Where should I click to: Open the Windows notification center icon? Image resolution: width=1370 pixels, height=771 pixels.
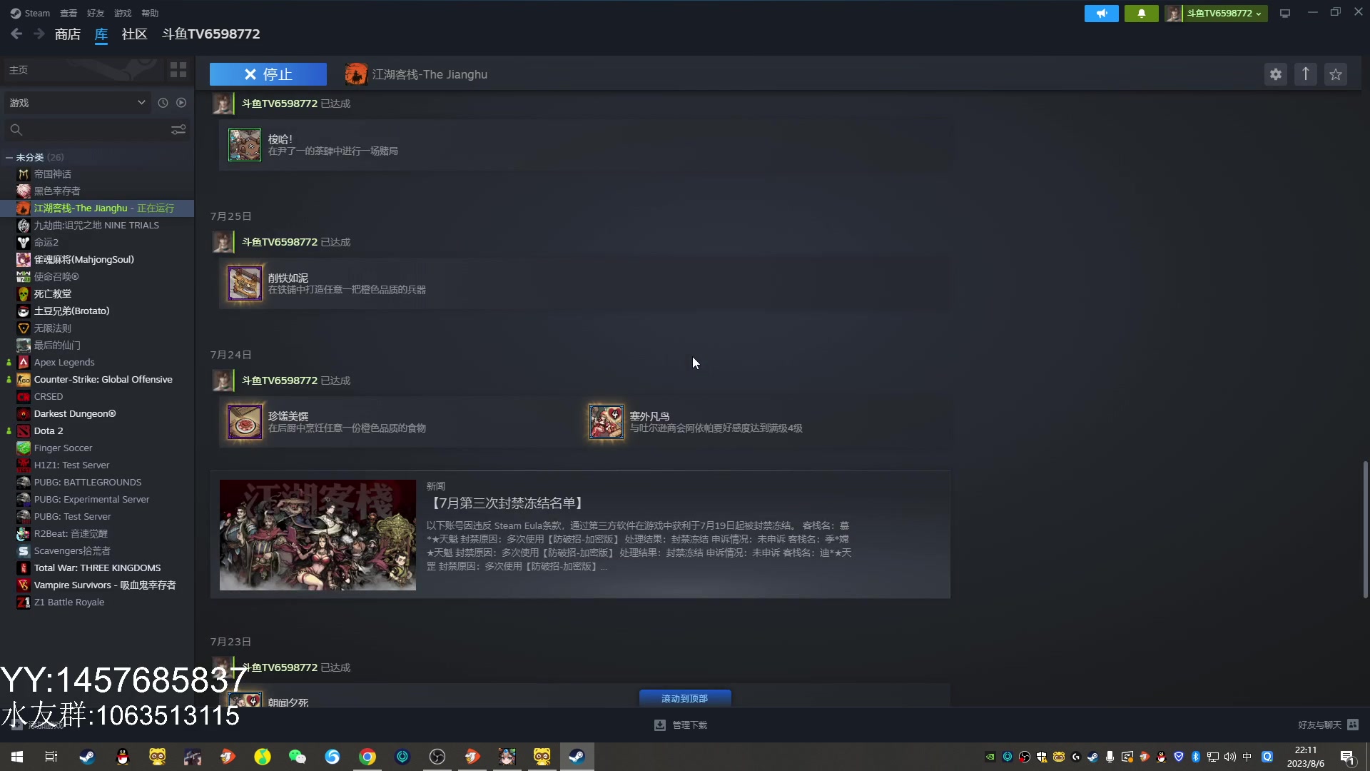(x=1347, y=757)
